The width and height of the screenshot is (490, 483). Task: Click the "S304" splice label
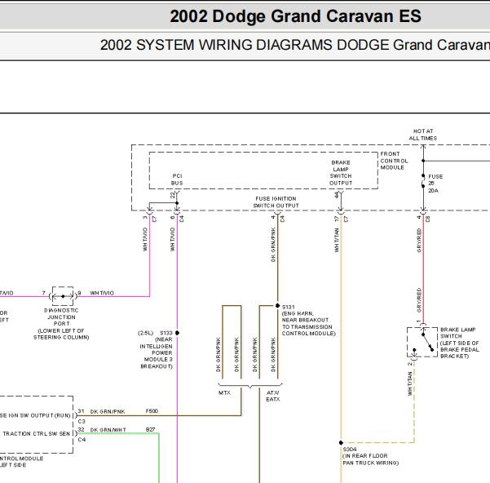point(350,450)
